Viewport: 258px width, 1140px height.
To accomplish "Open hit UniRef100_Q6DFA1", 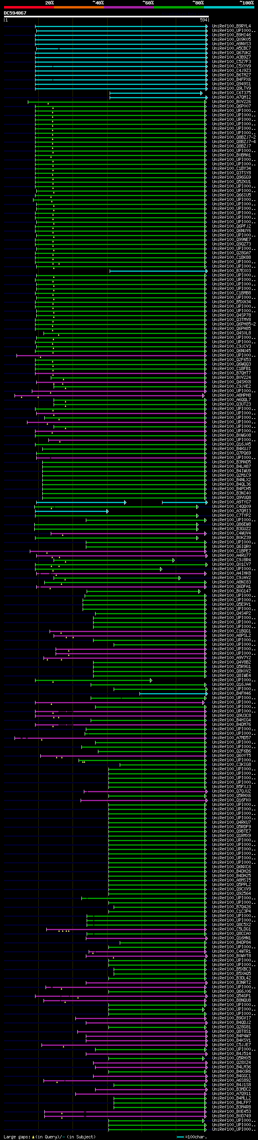I will [231, 587].
